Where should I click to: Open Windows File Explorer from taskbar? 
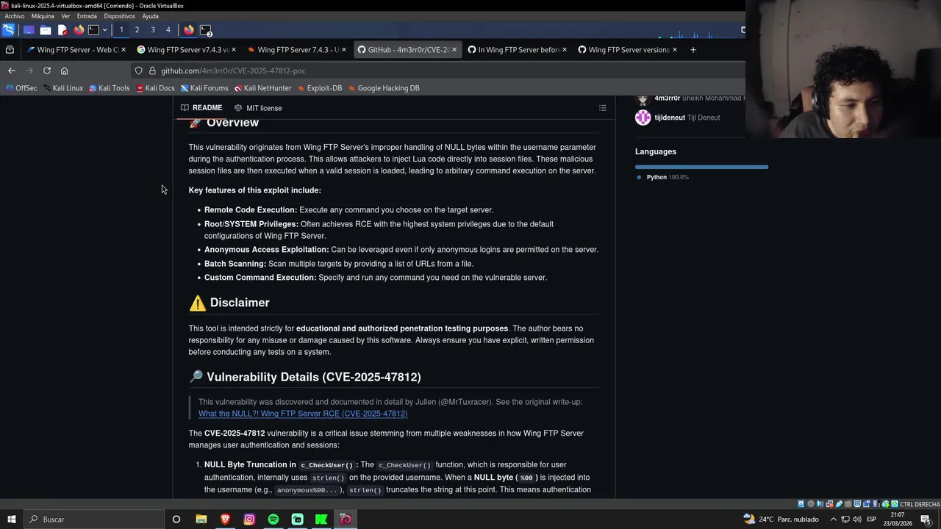[201, 519]
